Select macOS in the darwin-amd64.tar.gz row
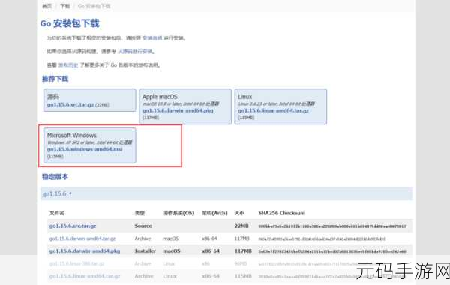Image resolution: width=450 pixels, height=285 pixels. 171,238
